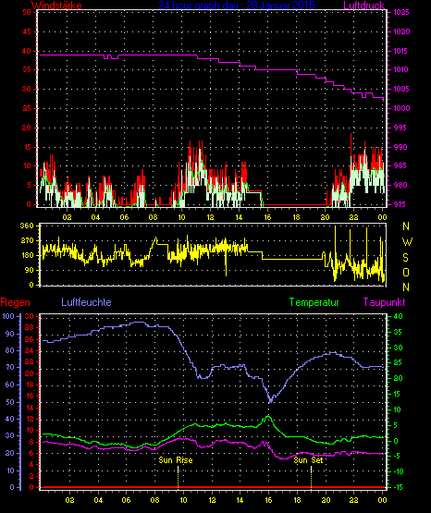The height and width of the screenshot is (513, 431).
Task: Click the 30 rain axis value
Action: pos(30,316)
